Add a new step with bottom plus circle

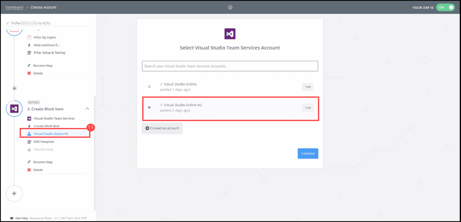coord(14,193)
